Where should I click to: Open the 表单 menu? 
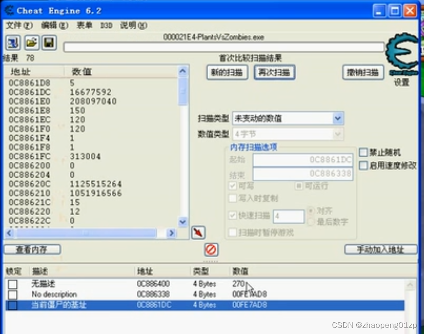(x=85, y=25)
